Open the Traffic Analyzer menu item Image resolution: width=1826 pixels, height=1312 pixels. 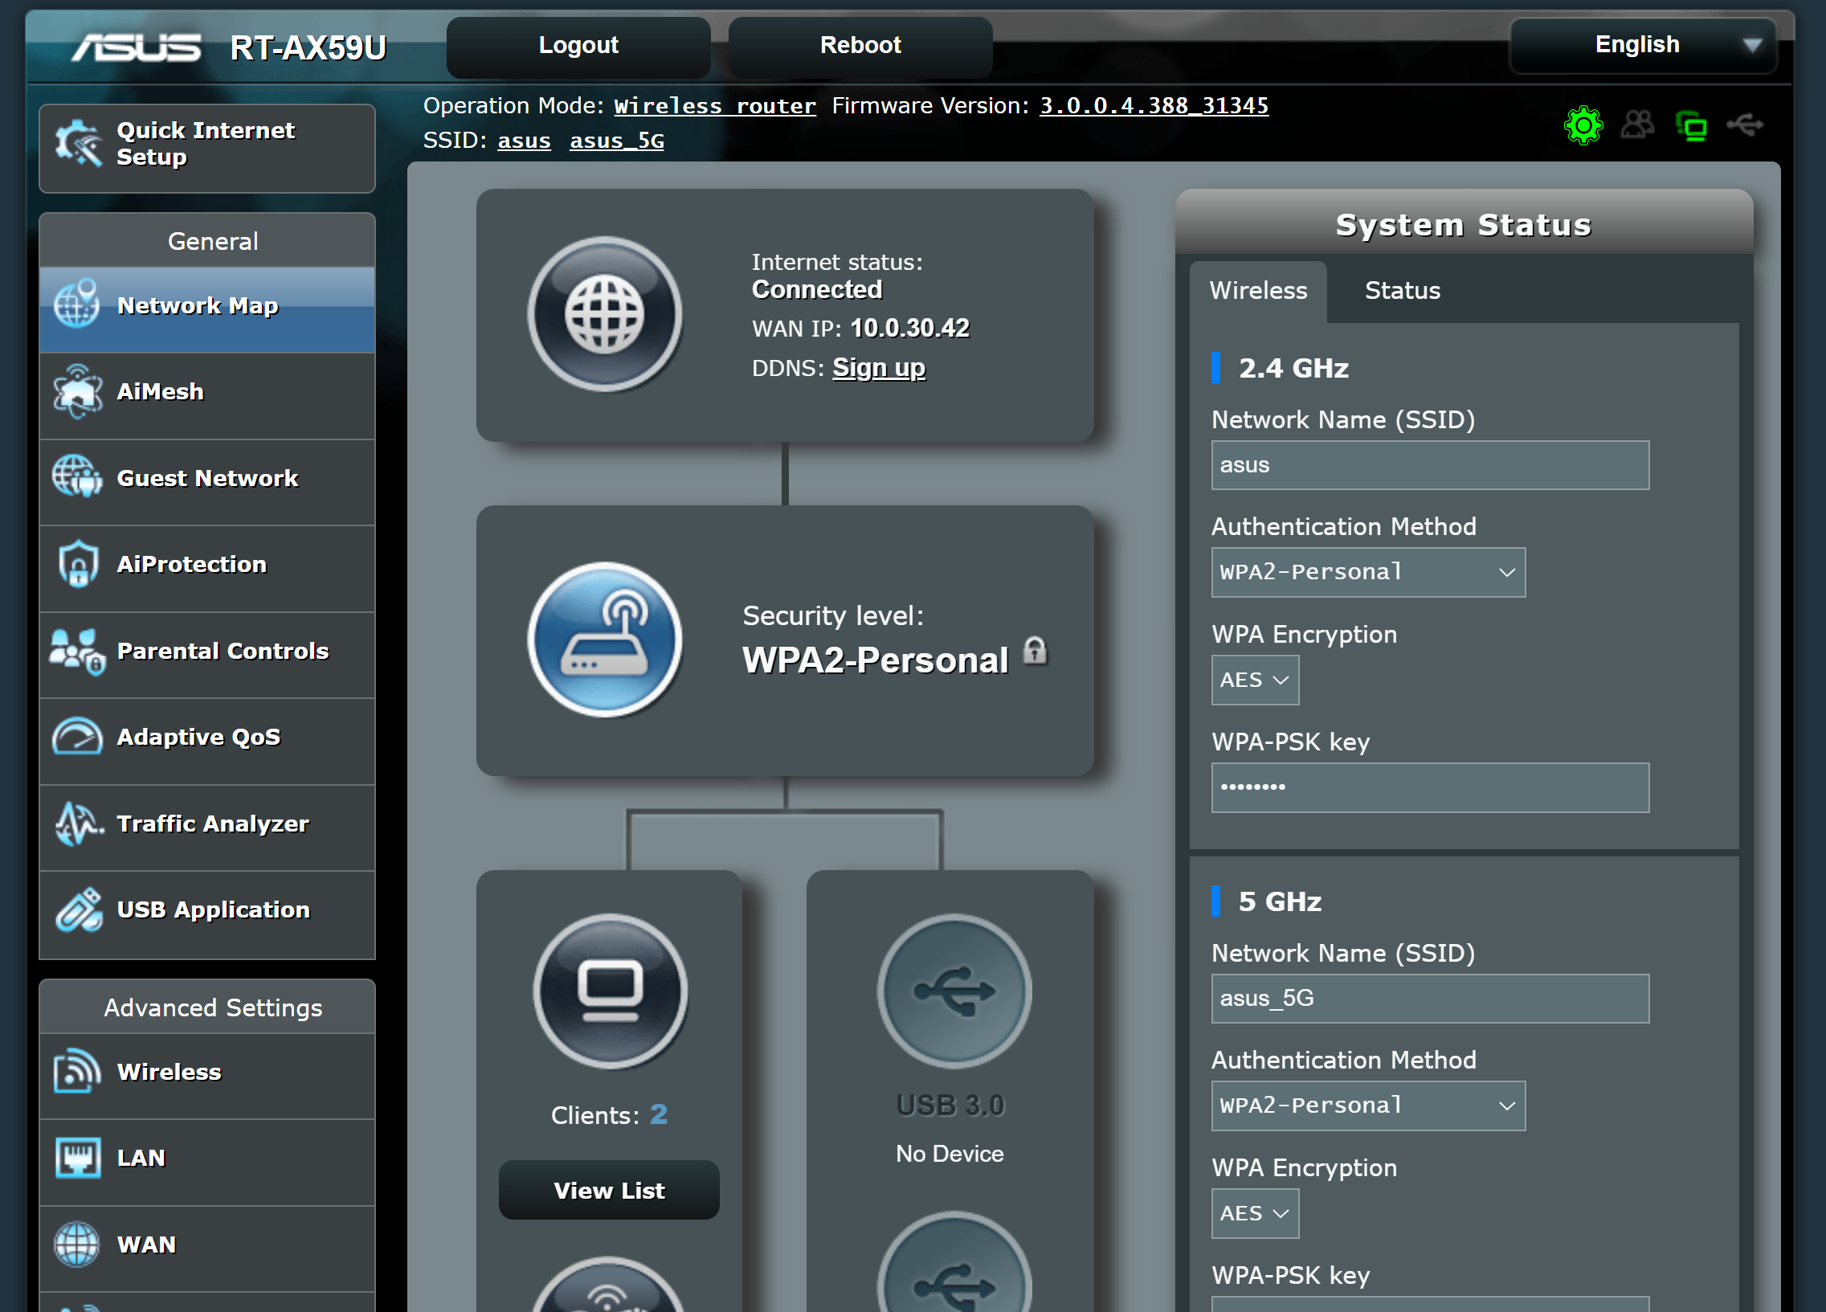click(207, 828)
